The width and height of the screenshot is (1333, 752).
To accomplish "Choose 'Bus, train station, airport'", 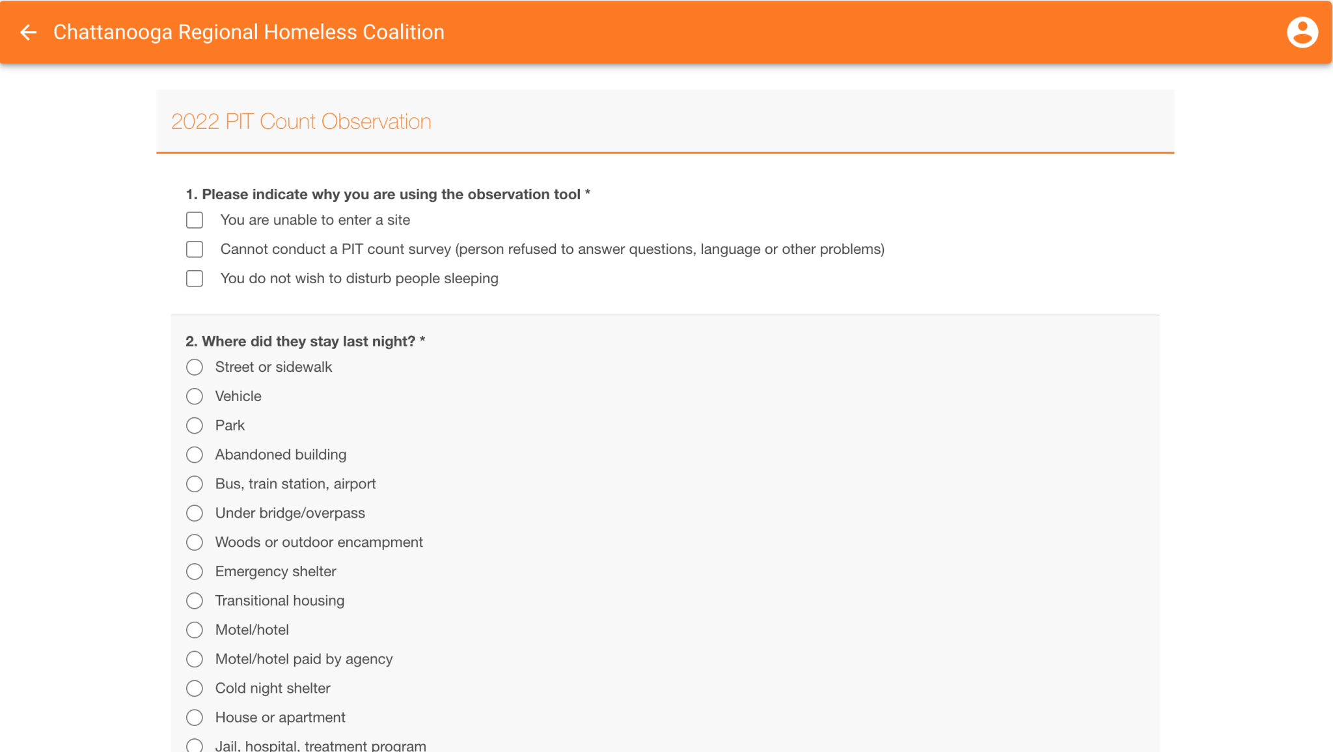I will click(x=194, y=484).
